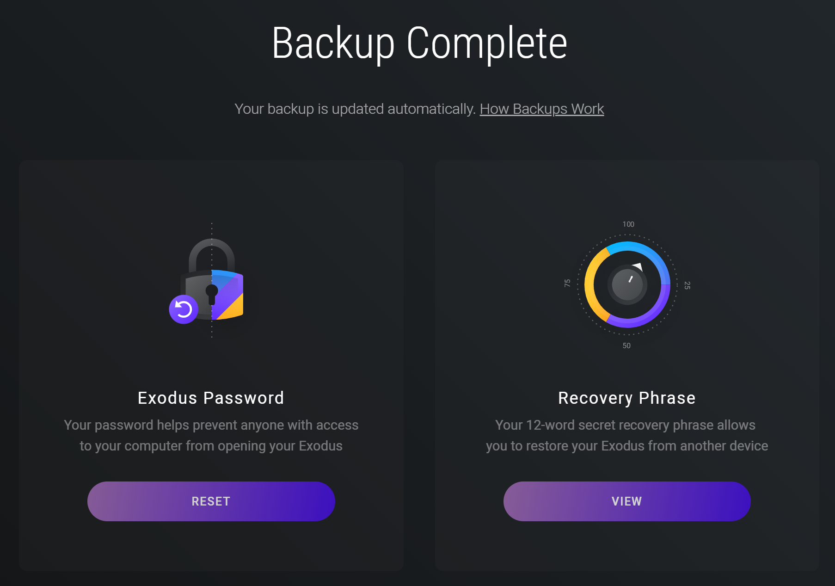This screenshot has height=586, width=835.
Task: Click the Backup Complete title
Action: tap(419, 43)
